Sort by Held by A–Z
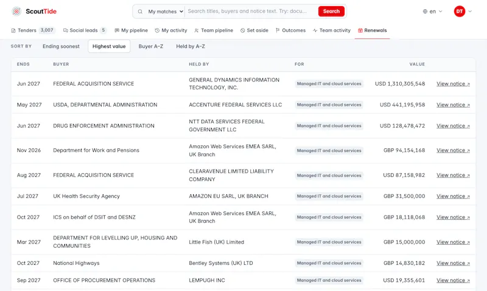 191,46
